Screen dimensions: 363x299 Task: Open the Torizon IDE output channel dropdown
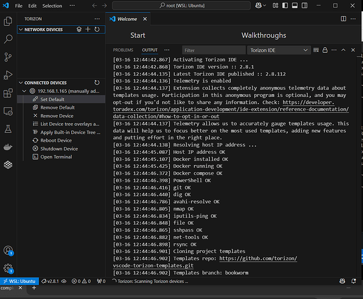[x=279, y=50]
